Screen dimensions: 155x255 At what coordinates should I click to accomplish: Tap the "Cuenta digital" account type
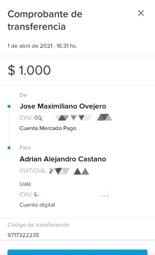coord(37,205)
